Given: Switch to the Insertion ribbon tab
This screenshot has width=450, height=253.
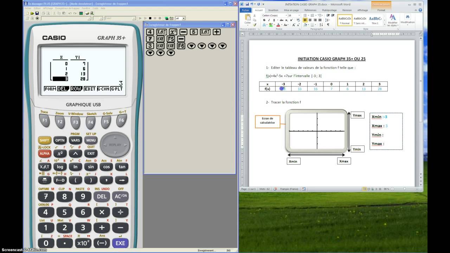Looking at the screenshot, I should tap(273, 10).
